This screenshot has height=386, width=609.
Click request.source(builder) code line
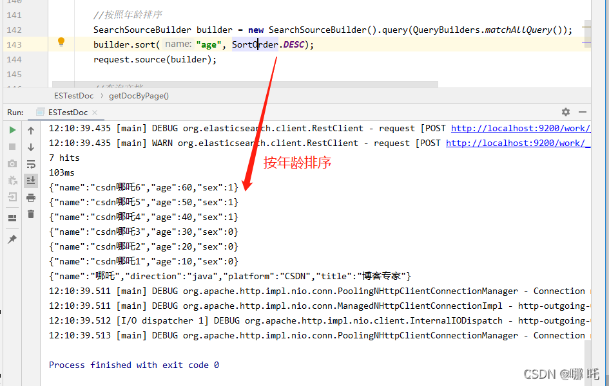click(155, 60)
